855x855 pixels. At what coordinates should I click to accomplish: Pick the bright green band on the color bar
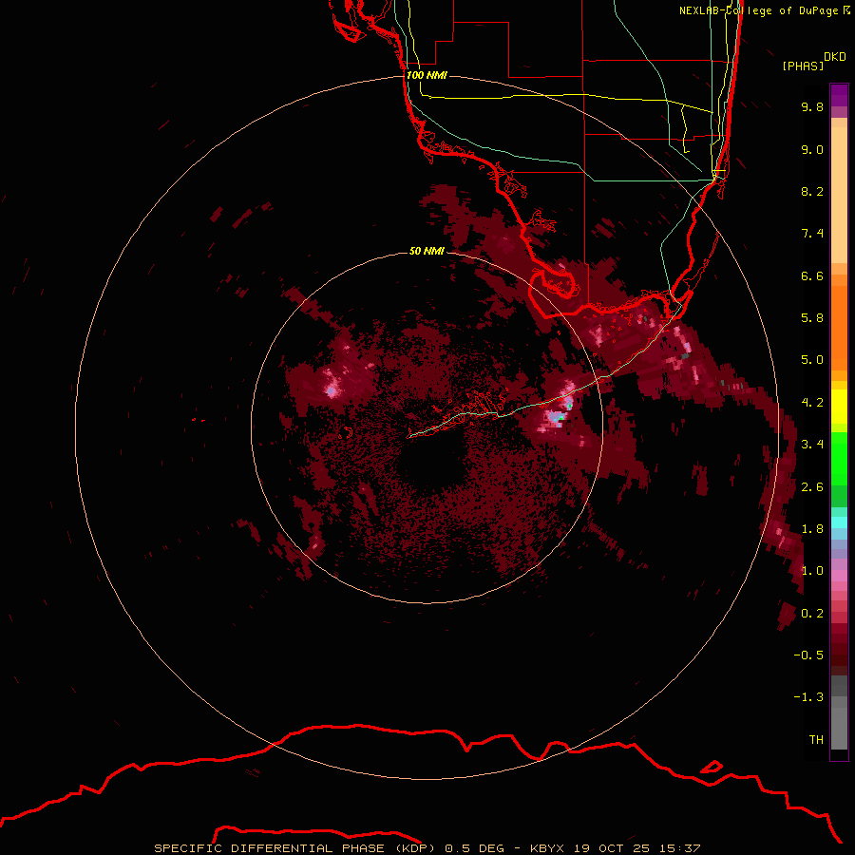(x=839, y=459)
